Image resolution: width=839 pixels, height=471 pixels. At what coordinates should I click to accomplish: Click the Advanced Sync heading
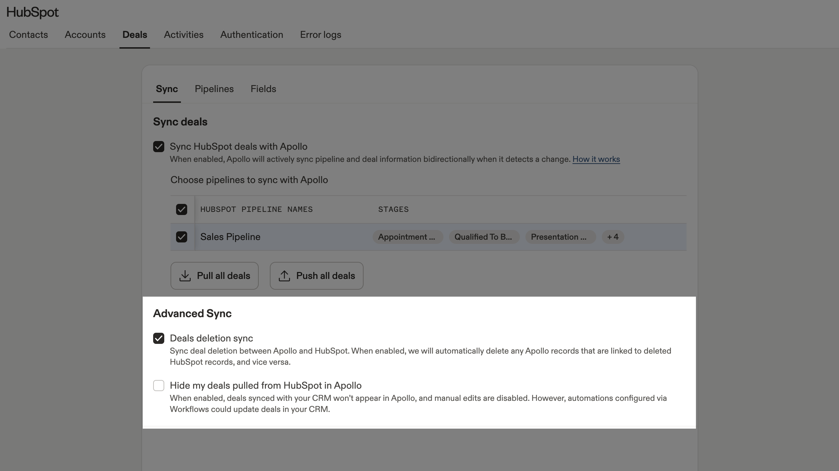(x=192, y=314)
